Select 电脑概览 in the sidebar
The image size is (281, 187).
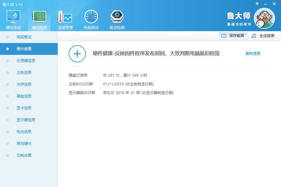tap(29, 37)
